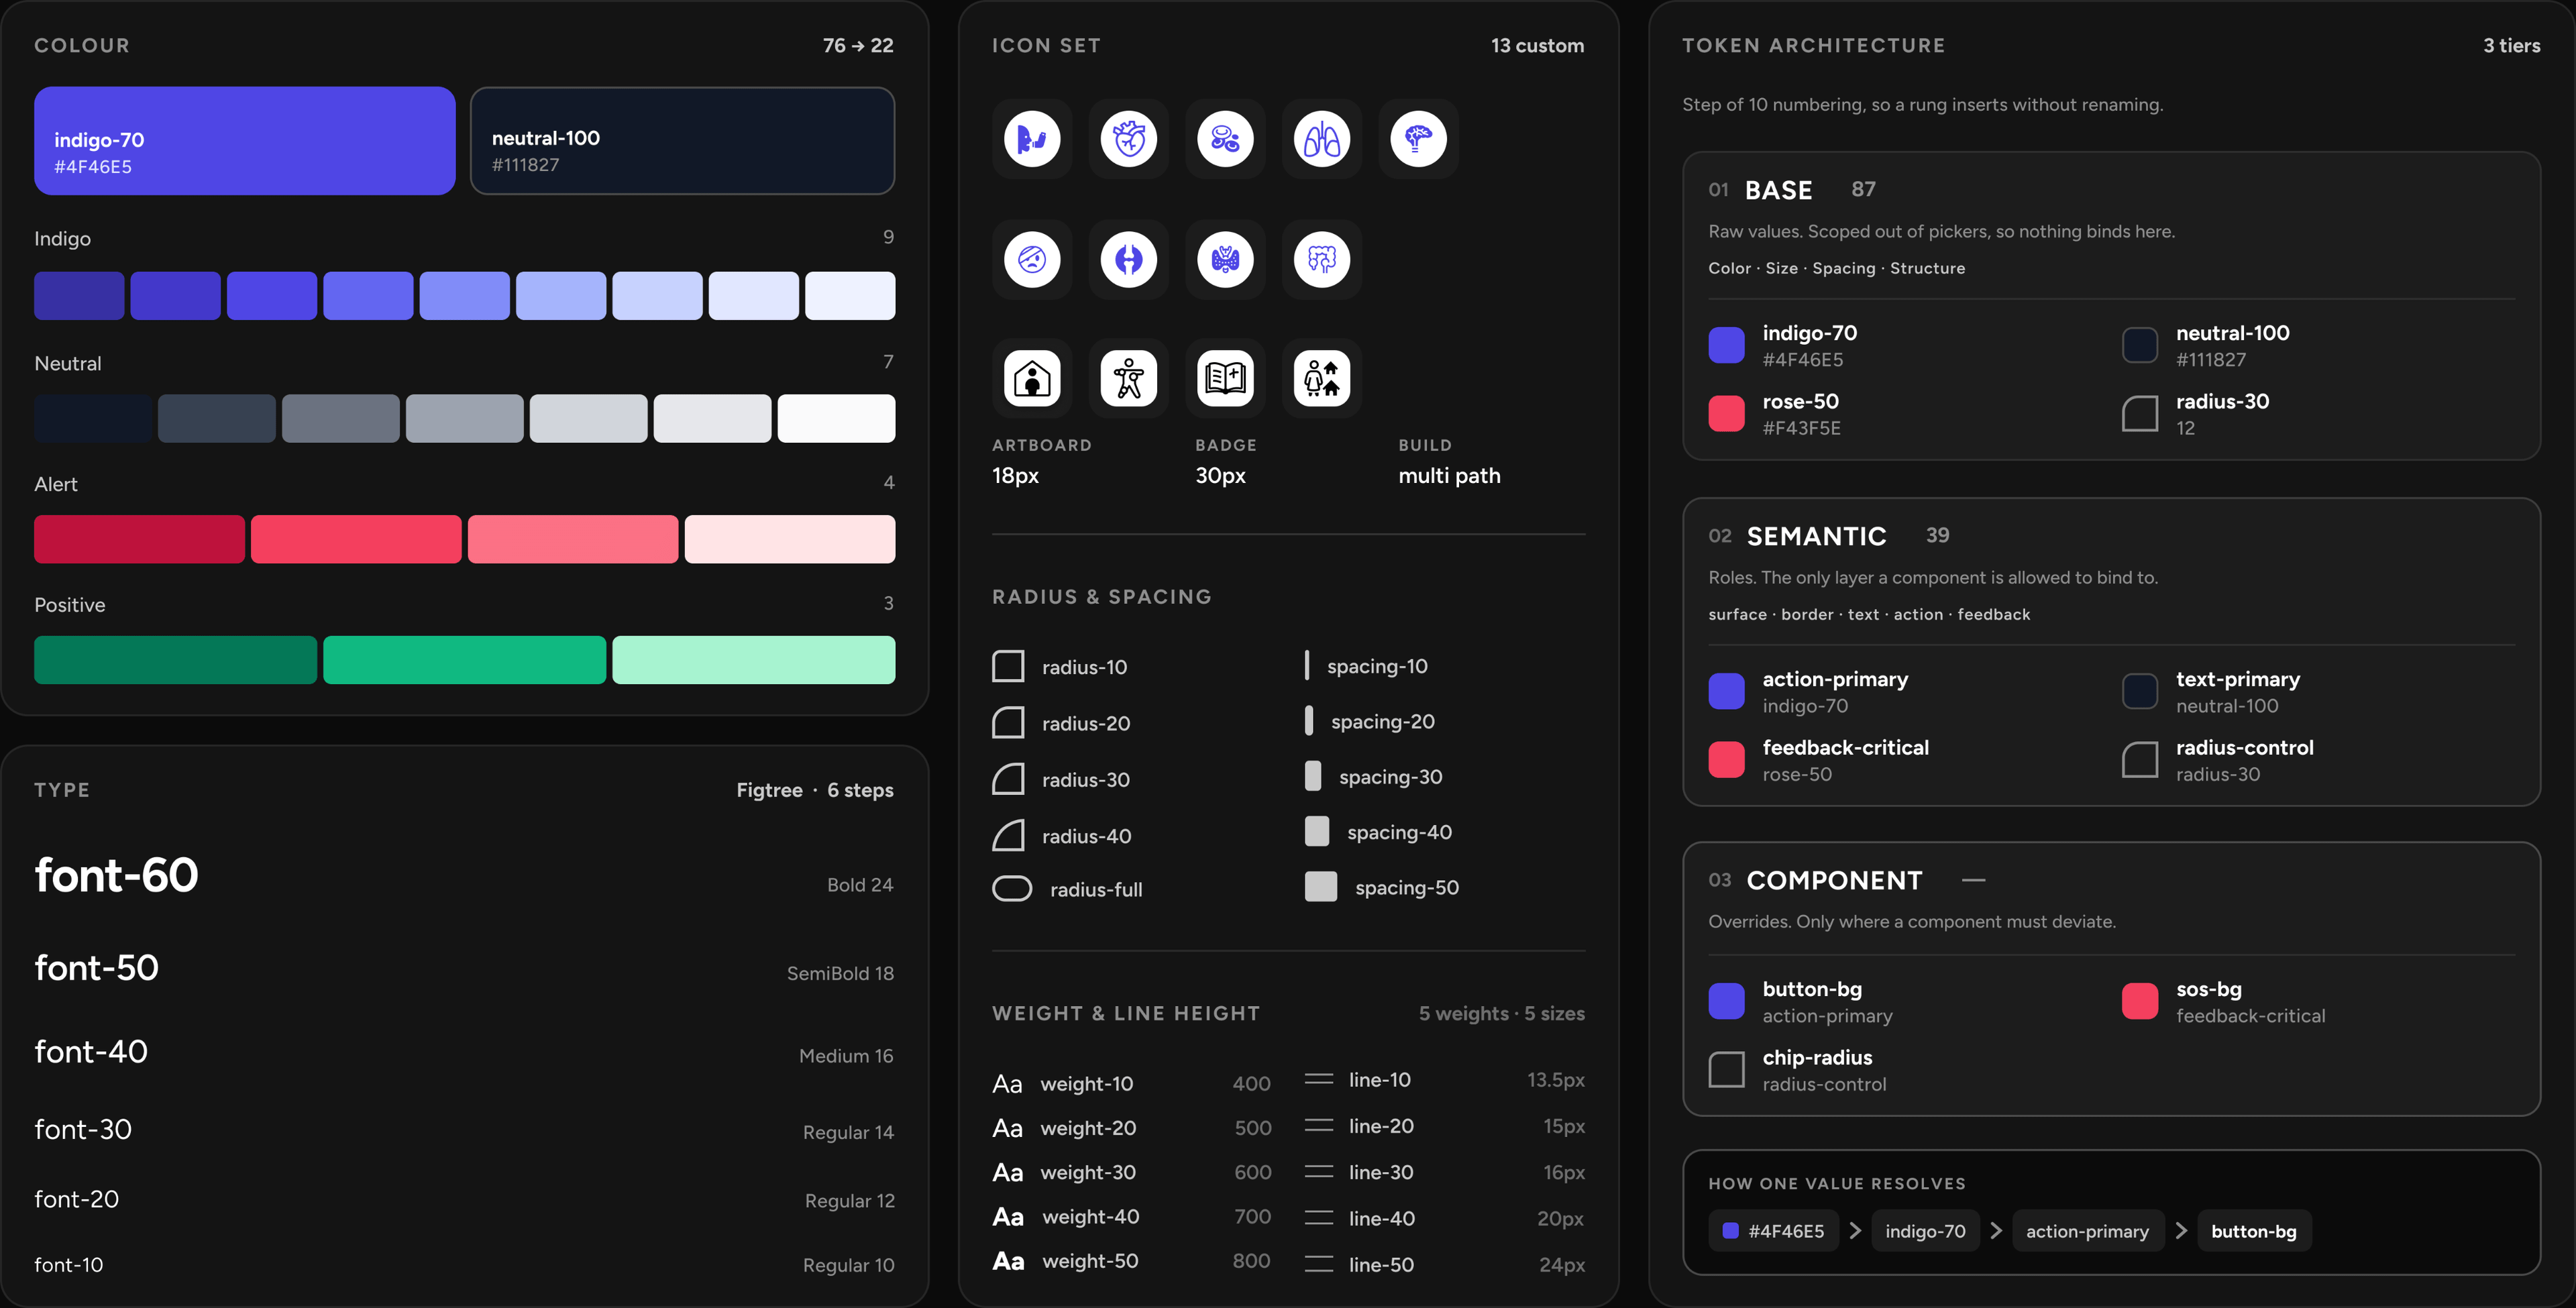The width and height of the screenshot is (2576, 1308).
Task: Click the woman with houses icon
Action: click(x=1322, y=378)
